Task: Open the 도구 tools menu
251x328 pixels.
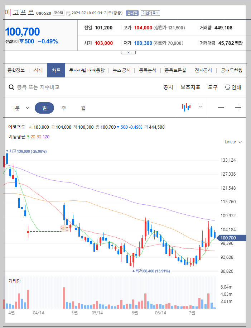Action: 213,87
